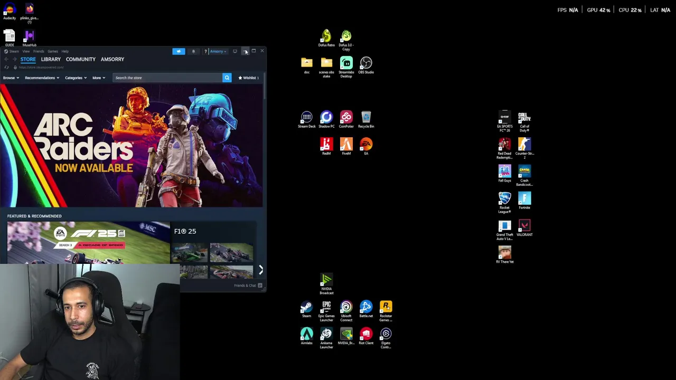The height and width of the screenshot is (380, 676).
Task: Click the Steam store URL address
Action: click(x=41, y=67)
